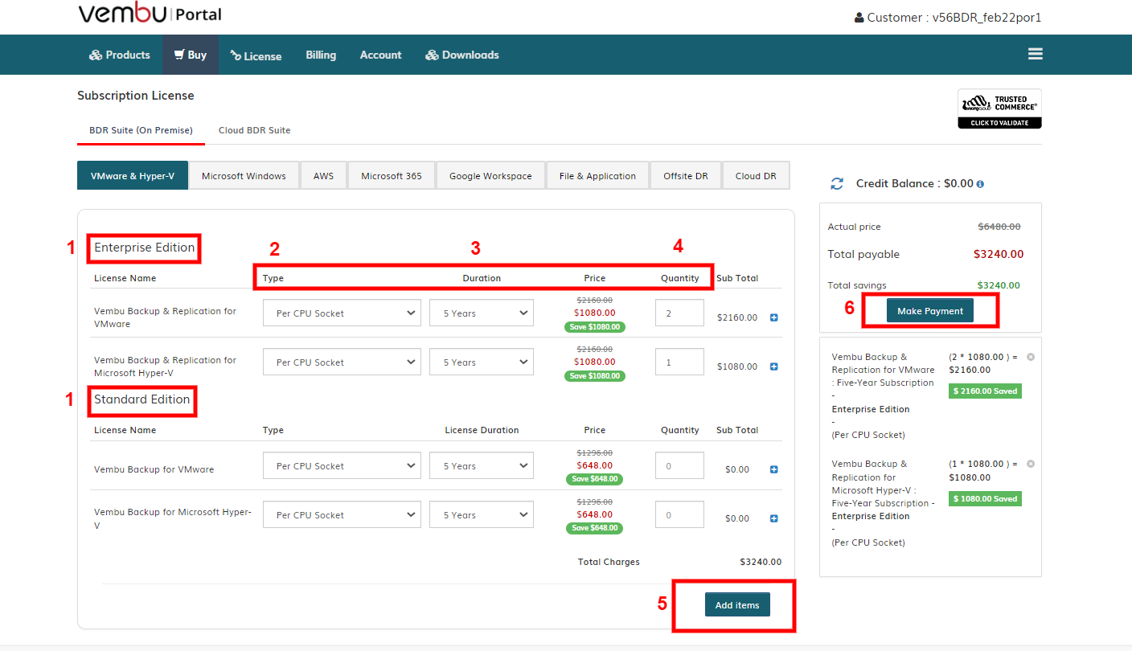Remove VMware Five-Year Subscription from cart

coord(1031,356)
